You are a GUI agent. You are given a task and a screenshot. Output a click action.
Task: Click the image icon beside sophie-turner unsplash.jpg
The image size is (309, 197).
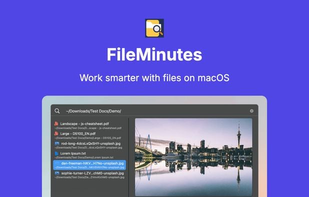pyautogui.click(x=57, y=173)
